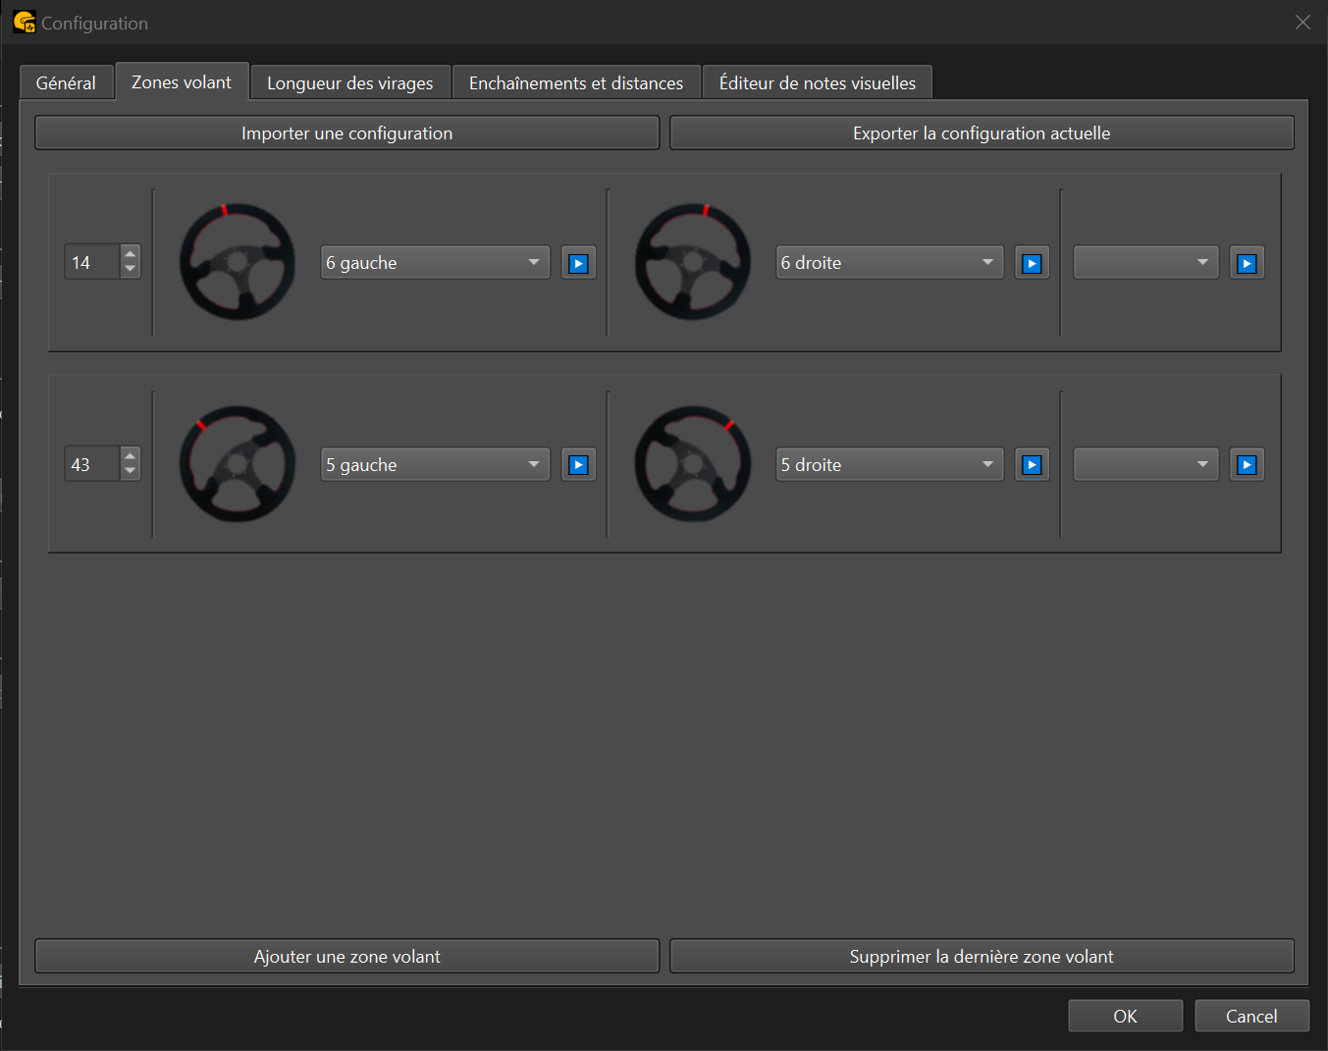The width and height of the screenshot is (1328, 1051).
Task: Click the right steering wheel image in zone 43
Action: tap(692, 464)
